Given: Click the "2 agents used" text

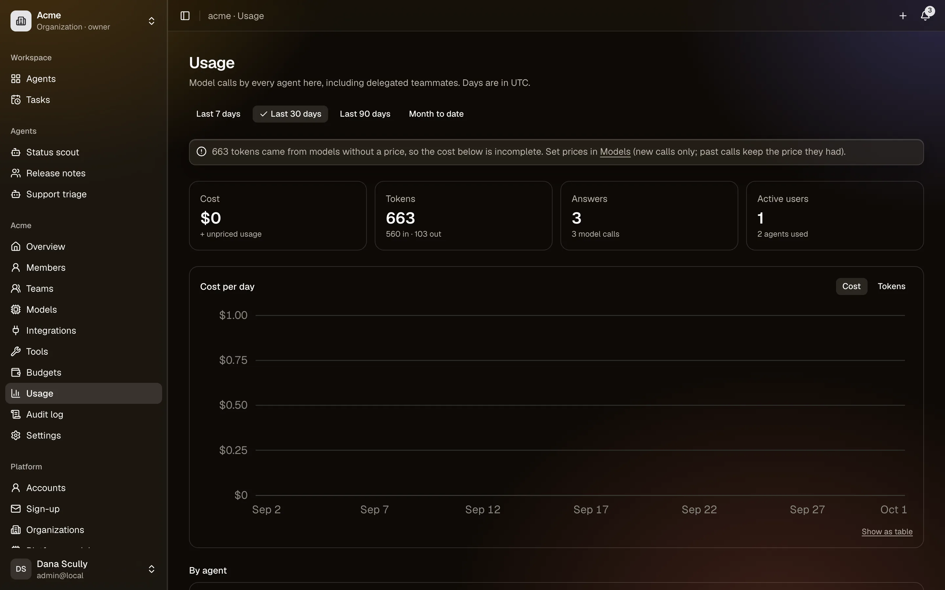Looking at the screenshot, I should click(783, 234).
